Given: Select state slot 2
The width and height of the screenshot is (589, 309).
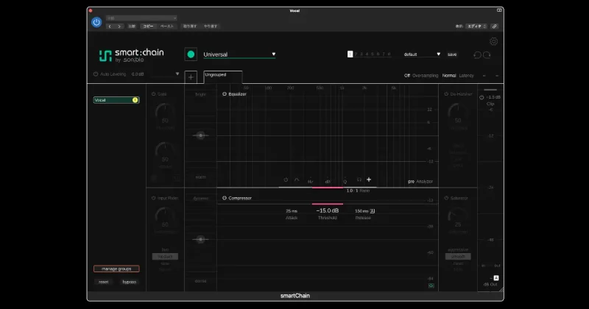Looking at the screenshot, I should point(356,54).
